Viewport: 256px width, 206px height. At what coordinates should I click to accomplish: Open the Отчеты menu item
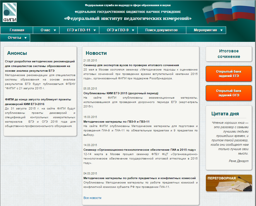[15, 38]
